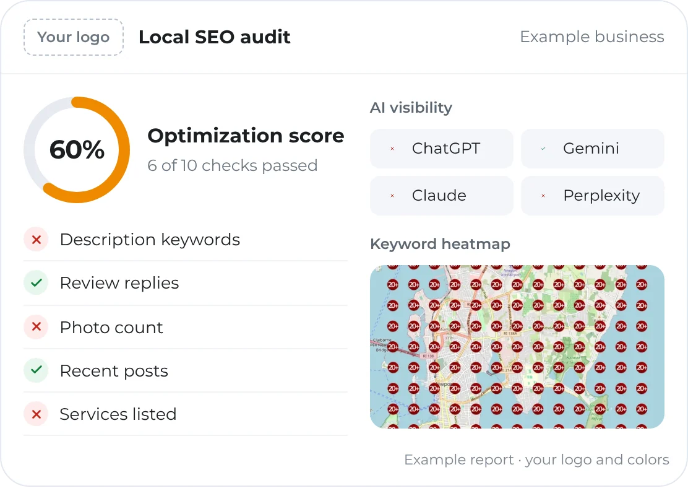Click the red X icon beside Description keywords

click(x=36, y=240)
